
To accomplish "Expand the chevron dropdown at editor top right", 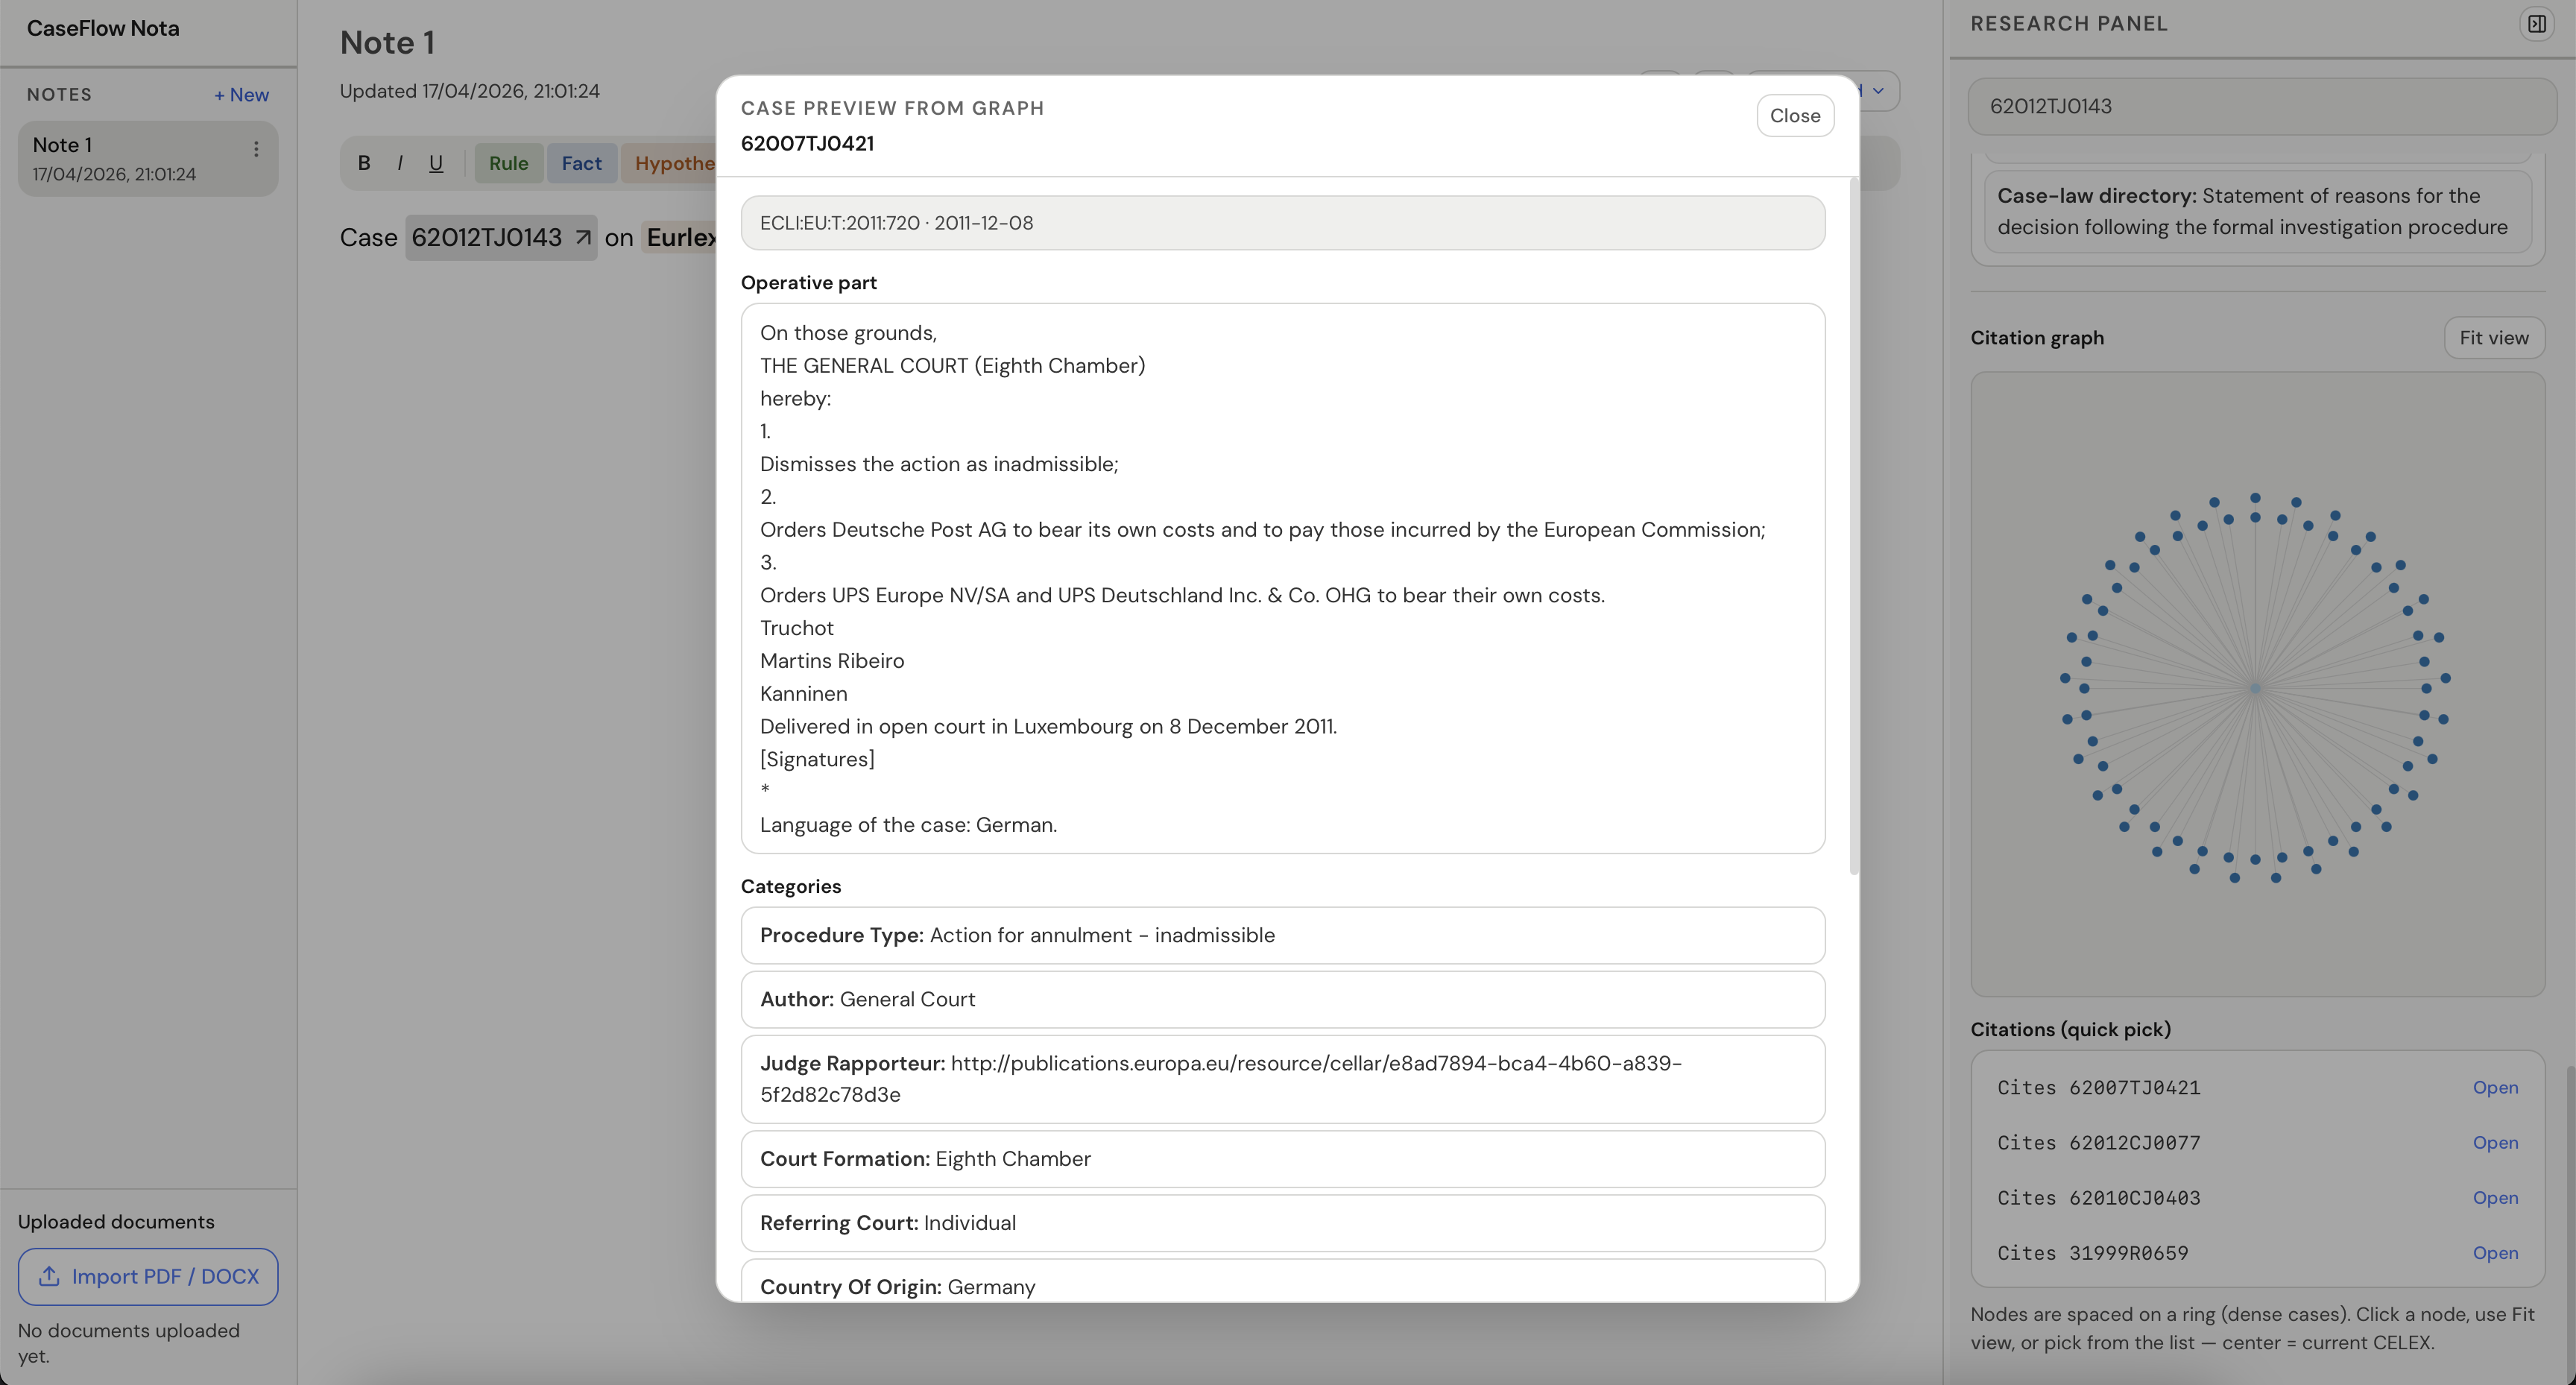I will tap(1878, 90).
